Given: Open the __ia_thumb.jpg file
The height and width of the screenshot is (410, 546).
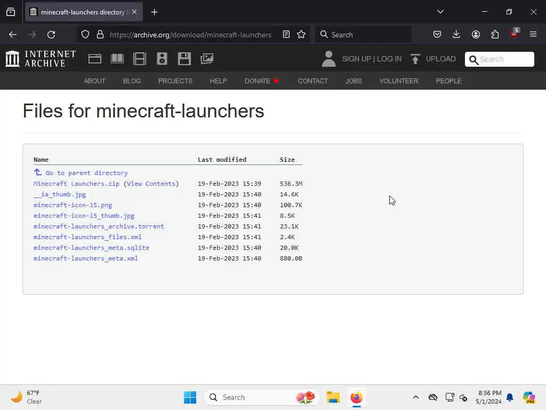Looking at the screenshot, I should 60,194.
